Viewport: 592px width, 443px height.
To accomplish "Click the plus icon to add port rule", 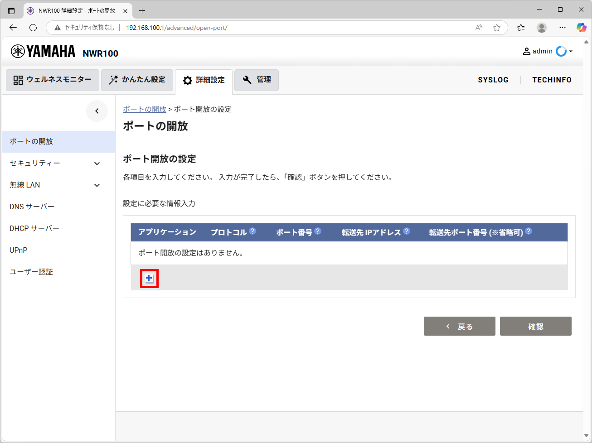I will pyautogui.click(x=149, y=278).
